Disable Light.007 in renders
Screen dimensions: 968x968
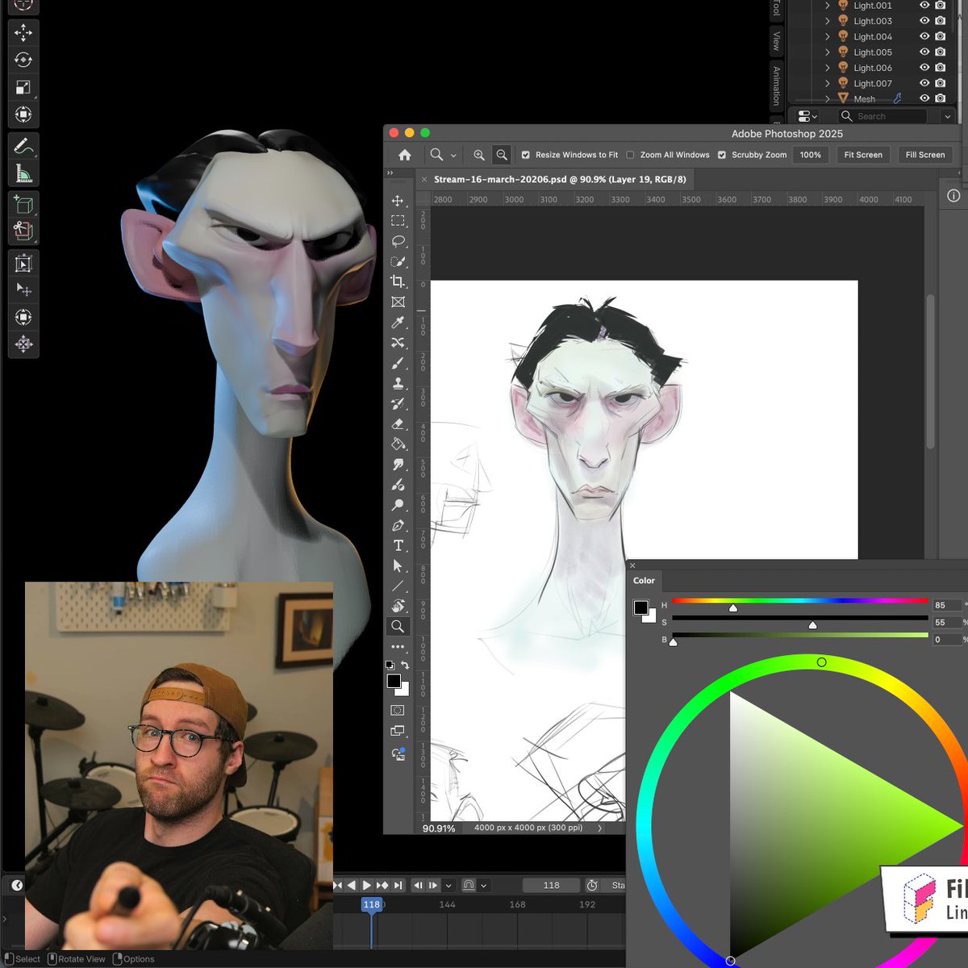click(x=941, y=83)
